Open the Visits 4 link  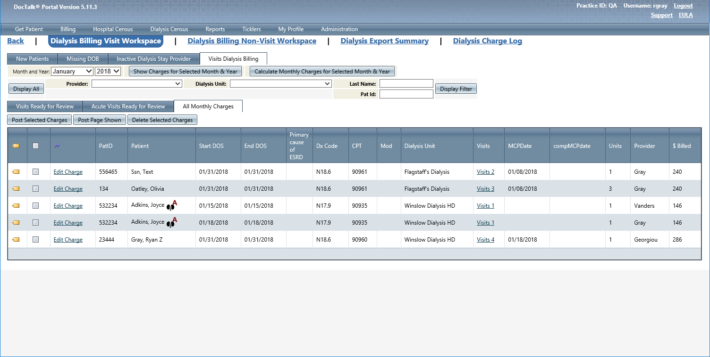[x=485, y=240]
